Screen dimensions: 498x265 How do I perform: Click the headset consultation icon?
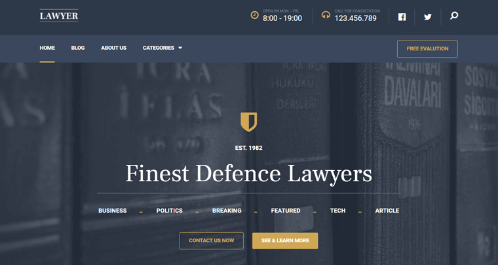(326, 15)
